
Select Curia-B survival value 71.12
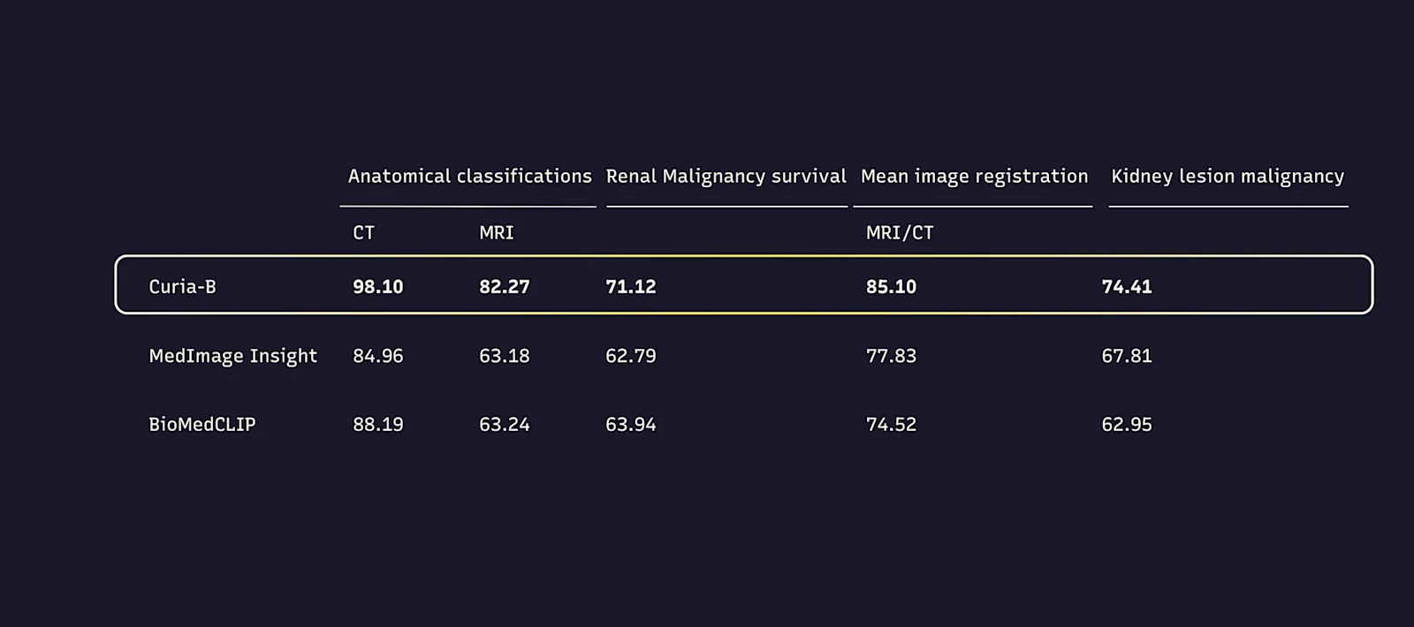point(631,286)
